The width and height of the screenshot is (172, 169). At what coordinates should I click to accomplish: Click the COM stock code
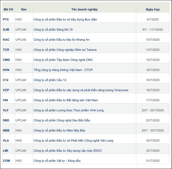(6, 161)
